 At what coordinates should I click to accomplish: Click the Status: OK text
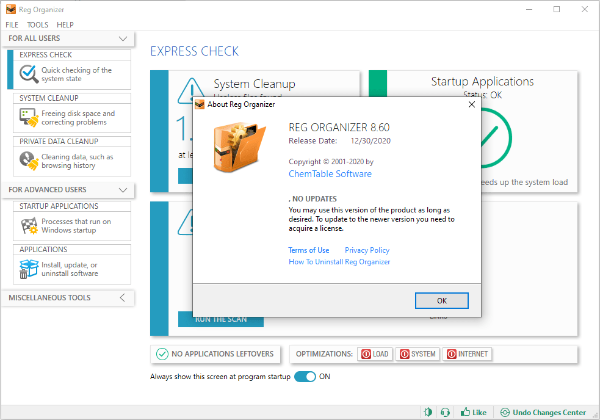[x=483, y=95]
